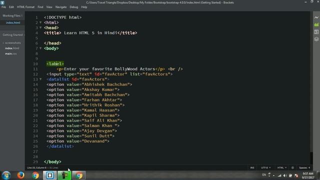
Task: Click the Action Center flag tray icon
Action: tap(296, 175)
